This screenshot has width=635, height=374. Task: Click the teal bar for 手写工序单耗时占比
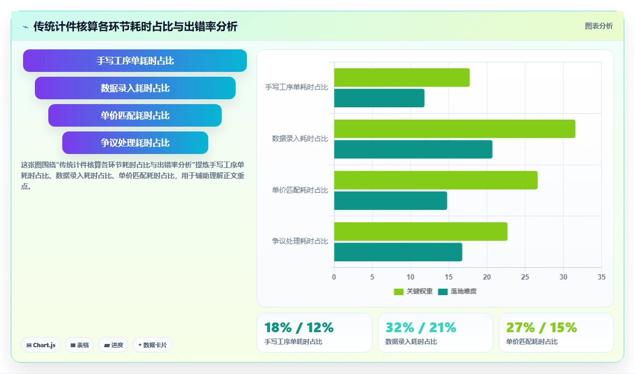(379, 98)
